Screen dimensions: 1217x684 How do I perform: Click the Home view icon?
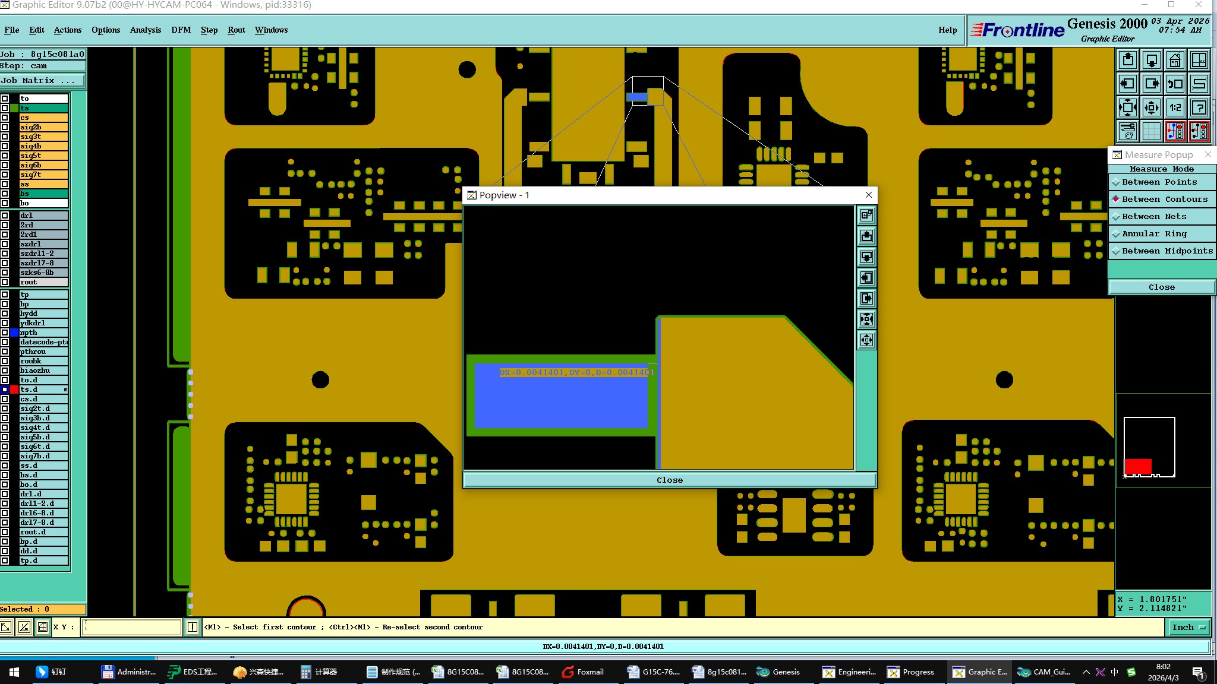1175,60
